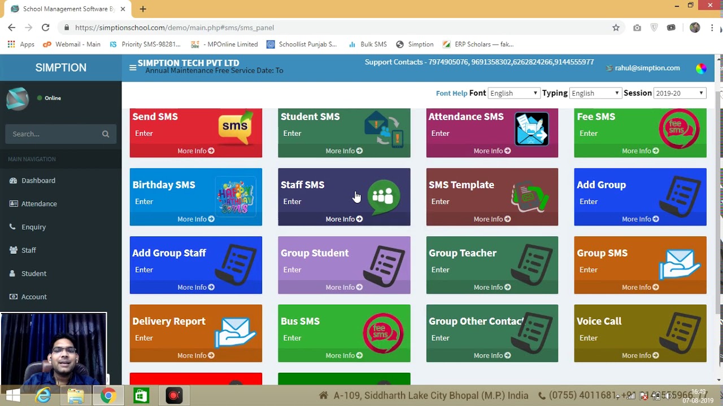Viewport: 723px width, 406px height.
Task: Toggle the sidebar with the hamburger menu icon
Action: (133, 68)
